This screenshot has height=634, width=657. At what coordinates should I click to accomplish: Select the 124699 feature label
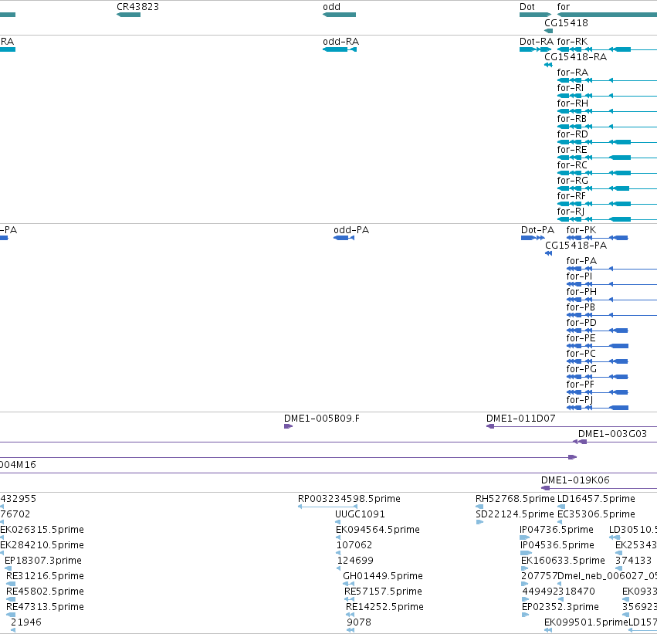(x=355, y=561)
